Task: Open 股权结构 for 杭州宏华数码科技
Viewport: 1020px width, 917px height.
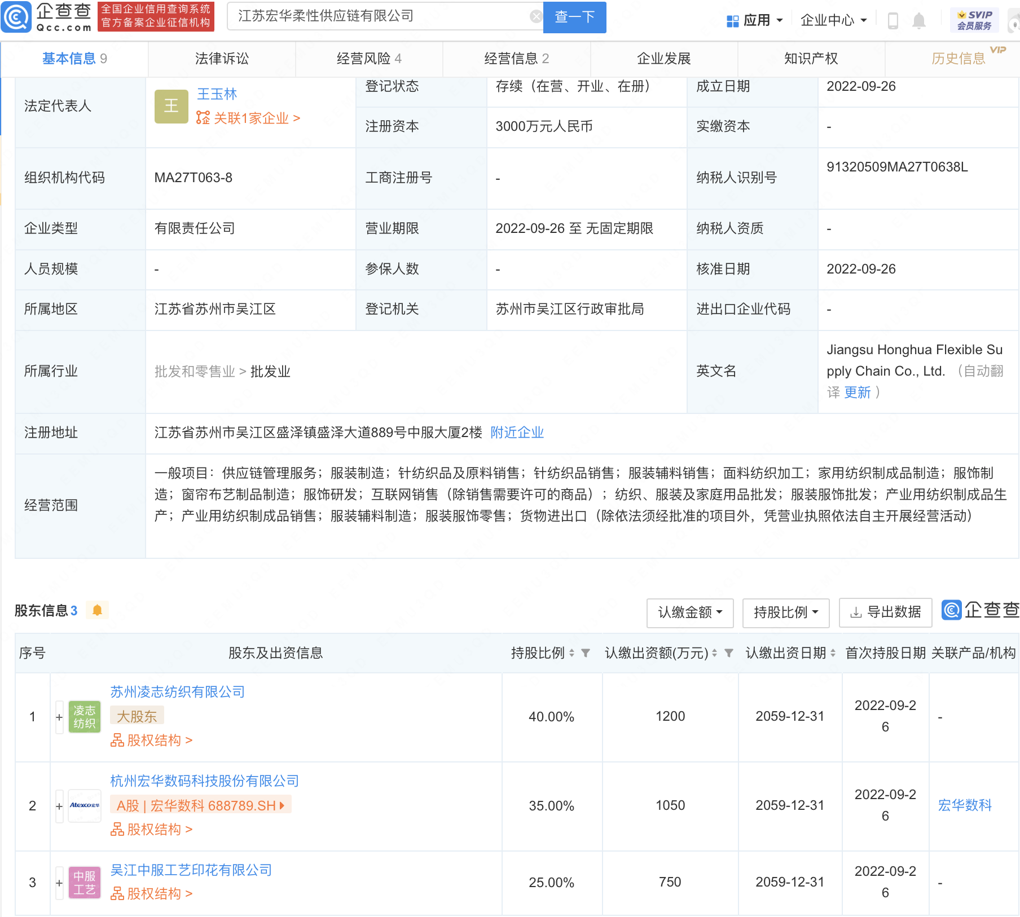Action: coord(151,830)
